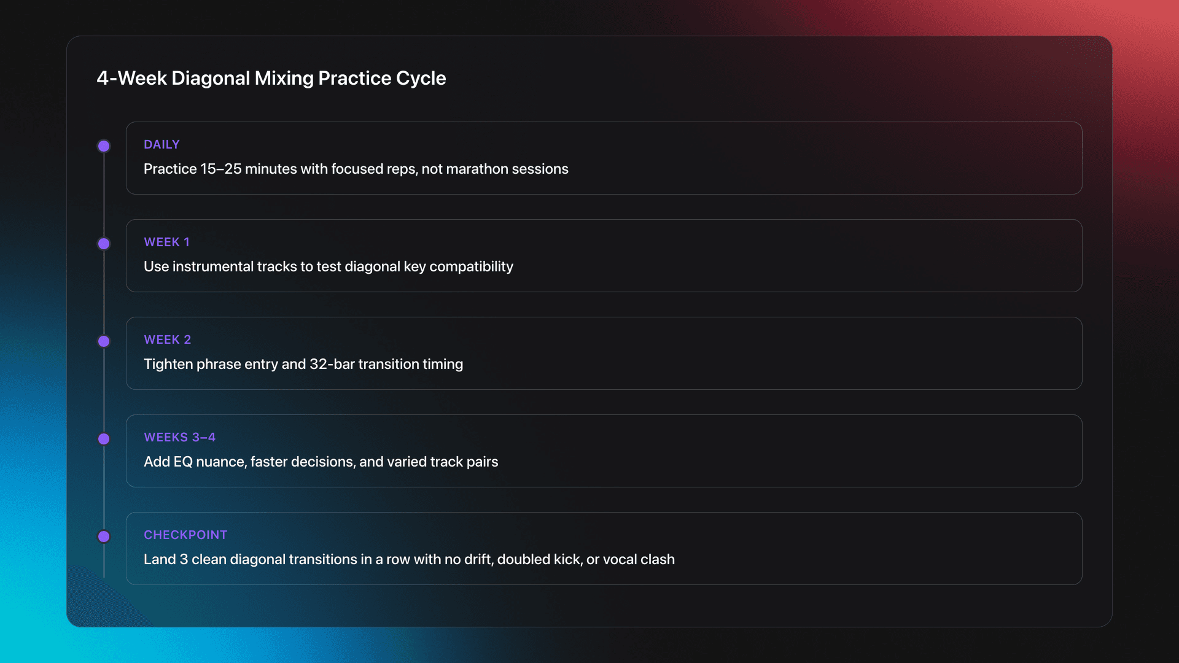Click the 'Use instrumental tracks' description text
Image resolution: width=1179 pixels, height=663 pixels.
coord(328,266)
